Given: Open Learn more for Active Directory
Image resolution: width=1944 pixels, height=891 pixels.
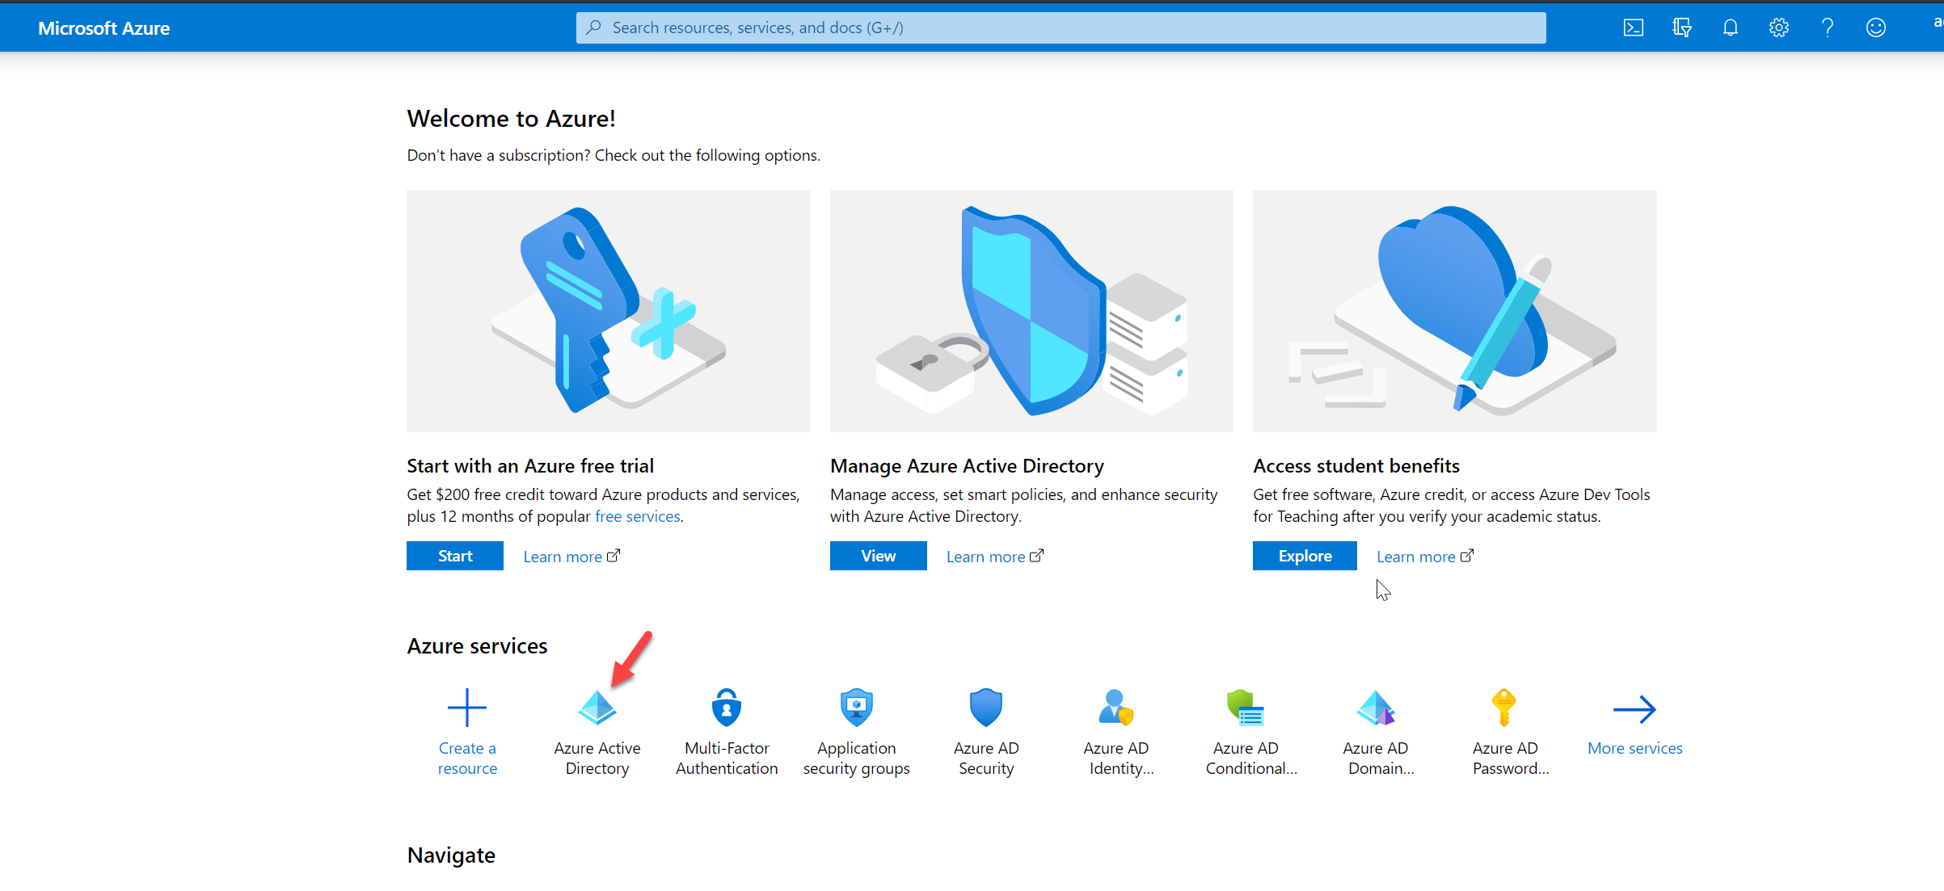Looking at the screenshot, I should pyautogui.click(x=995, y=557).
